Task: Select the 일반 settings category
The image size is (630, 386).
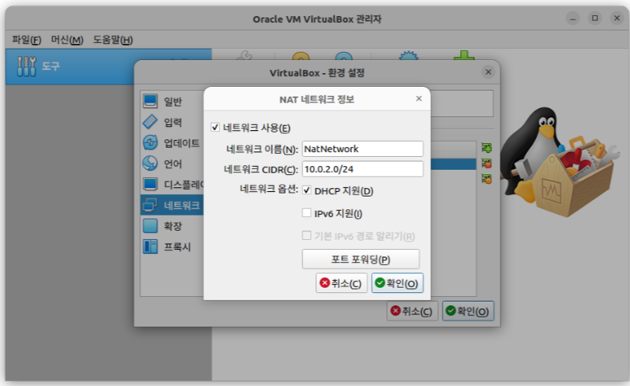Action: coord(172,101)
